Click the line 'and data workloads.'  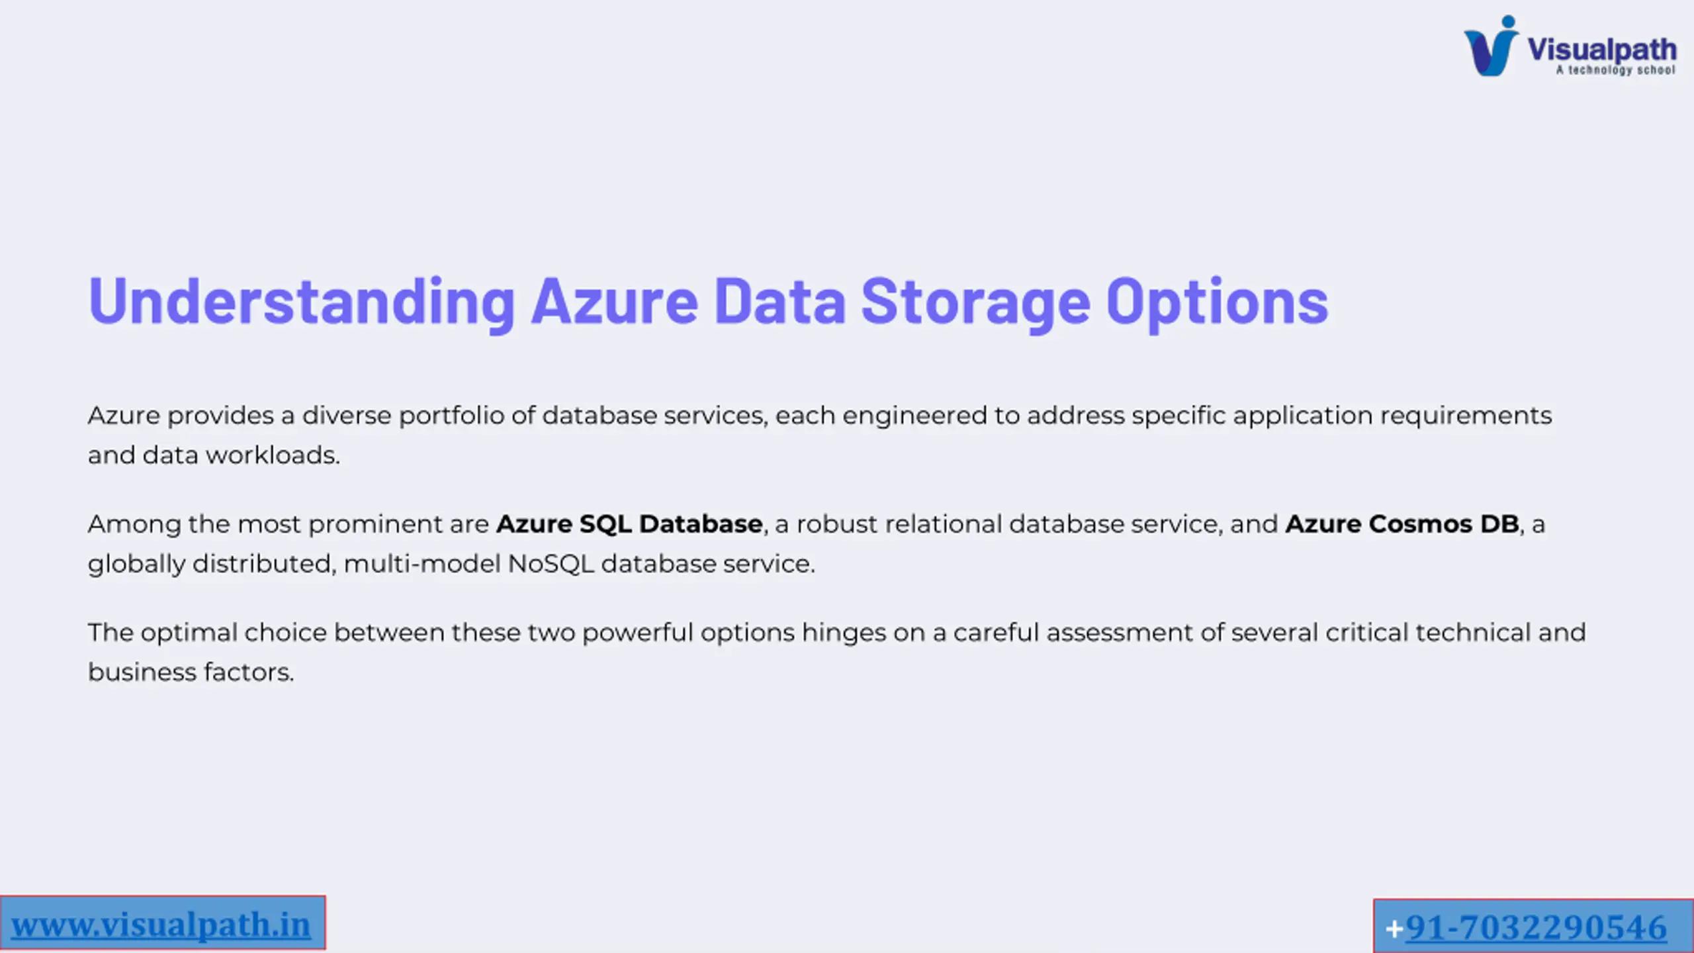click(214, 455)
